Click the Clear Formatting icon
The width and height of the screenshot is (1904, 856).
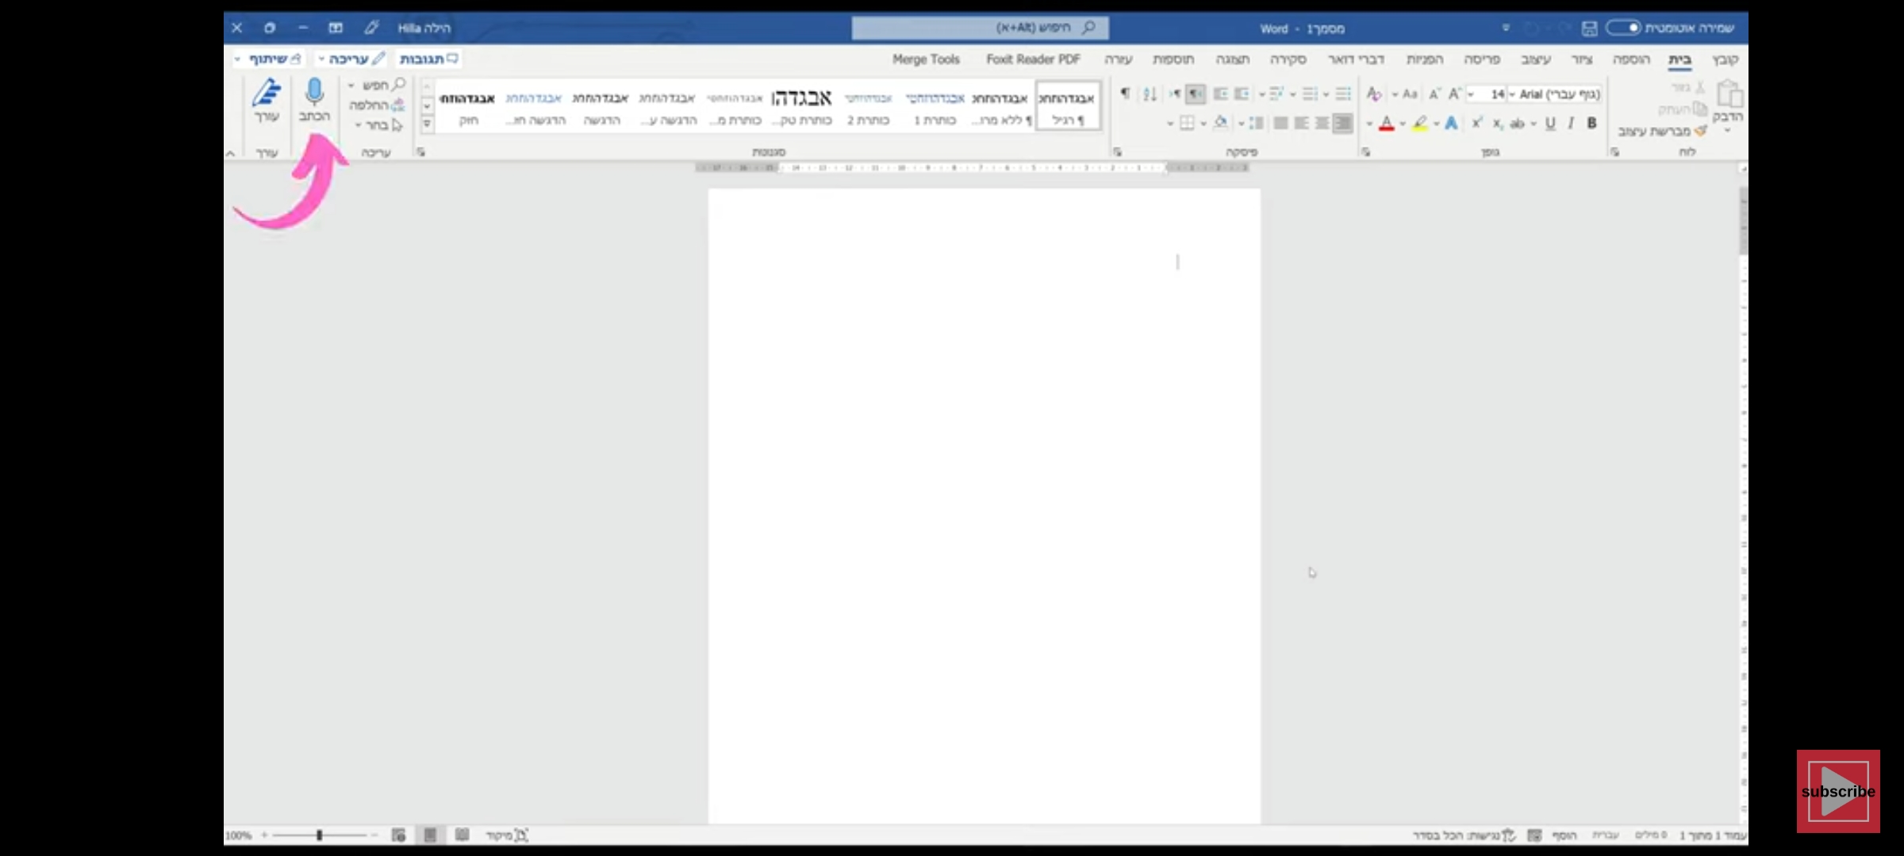tap(1374, 94)
